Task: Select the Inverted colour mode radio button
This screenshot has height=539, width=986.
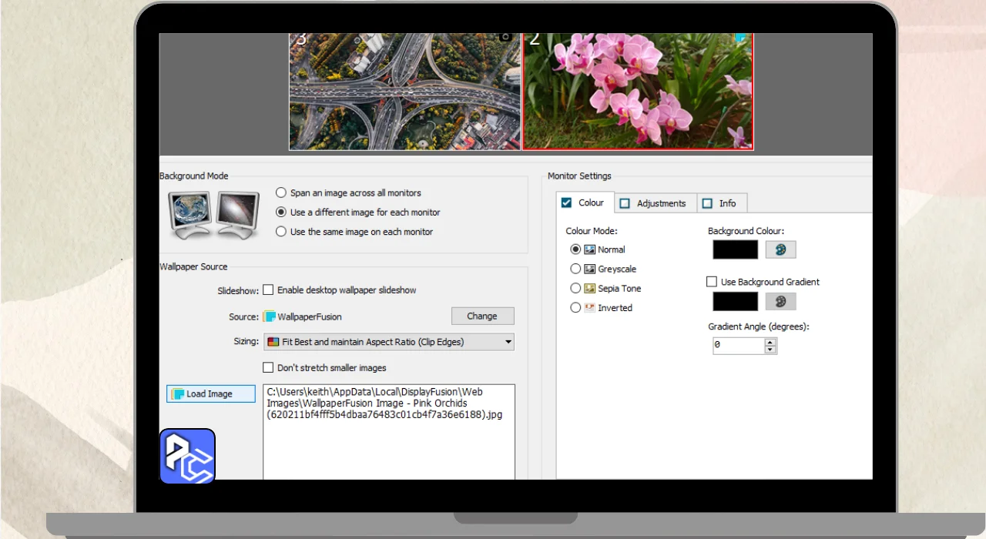Action: 575,307
